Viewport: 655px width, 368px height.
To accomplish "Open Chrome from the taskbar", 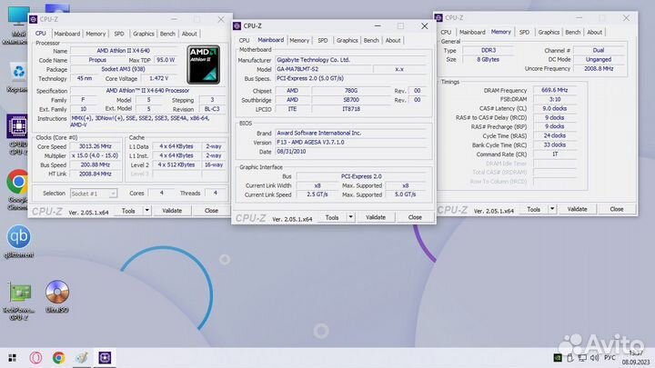I will click(x=58, y=358).
